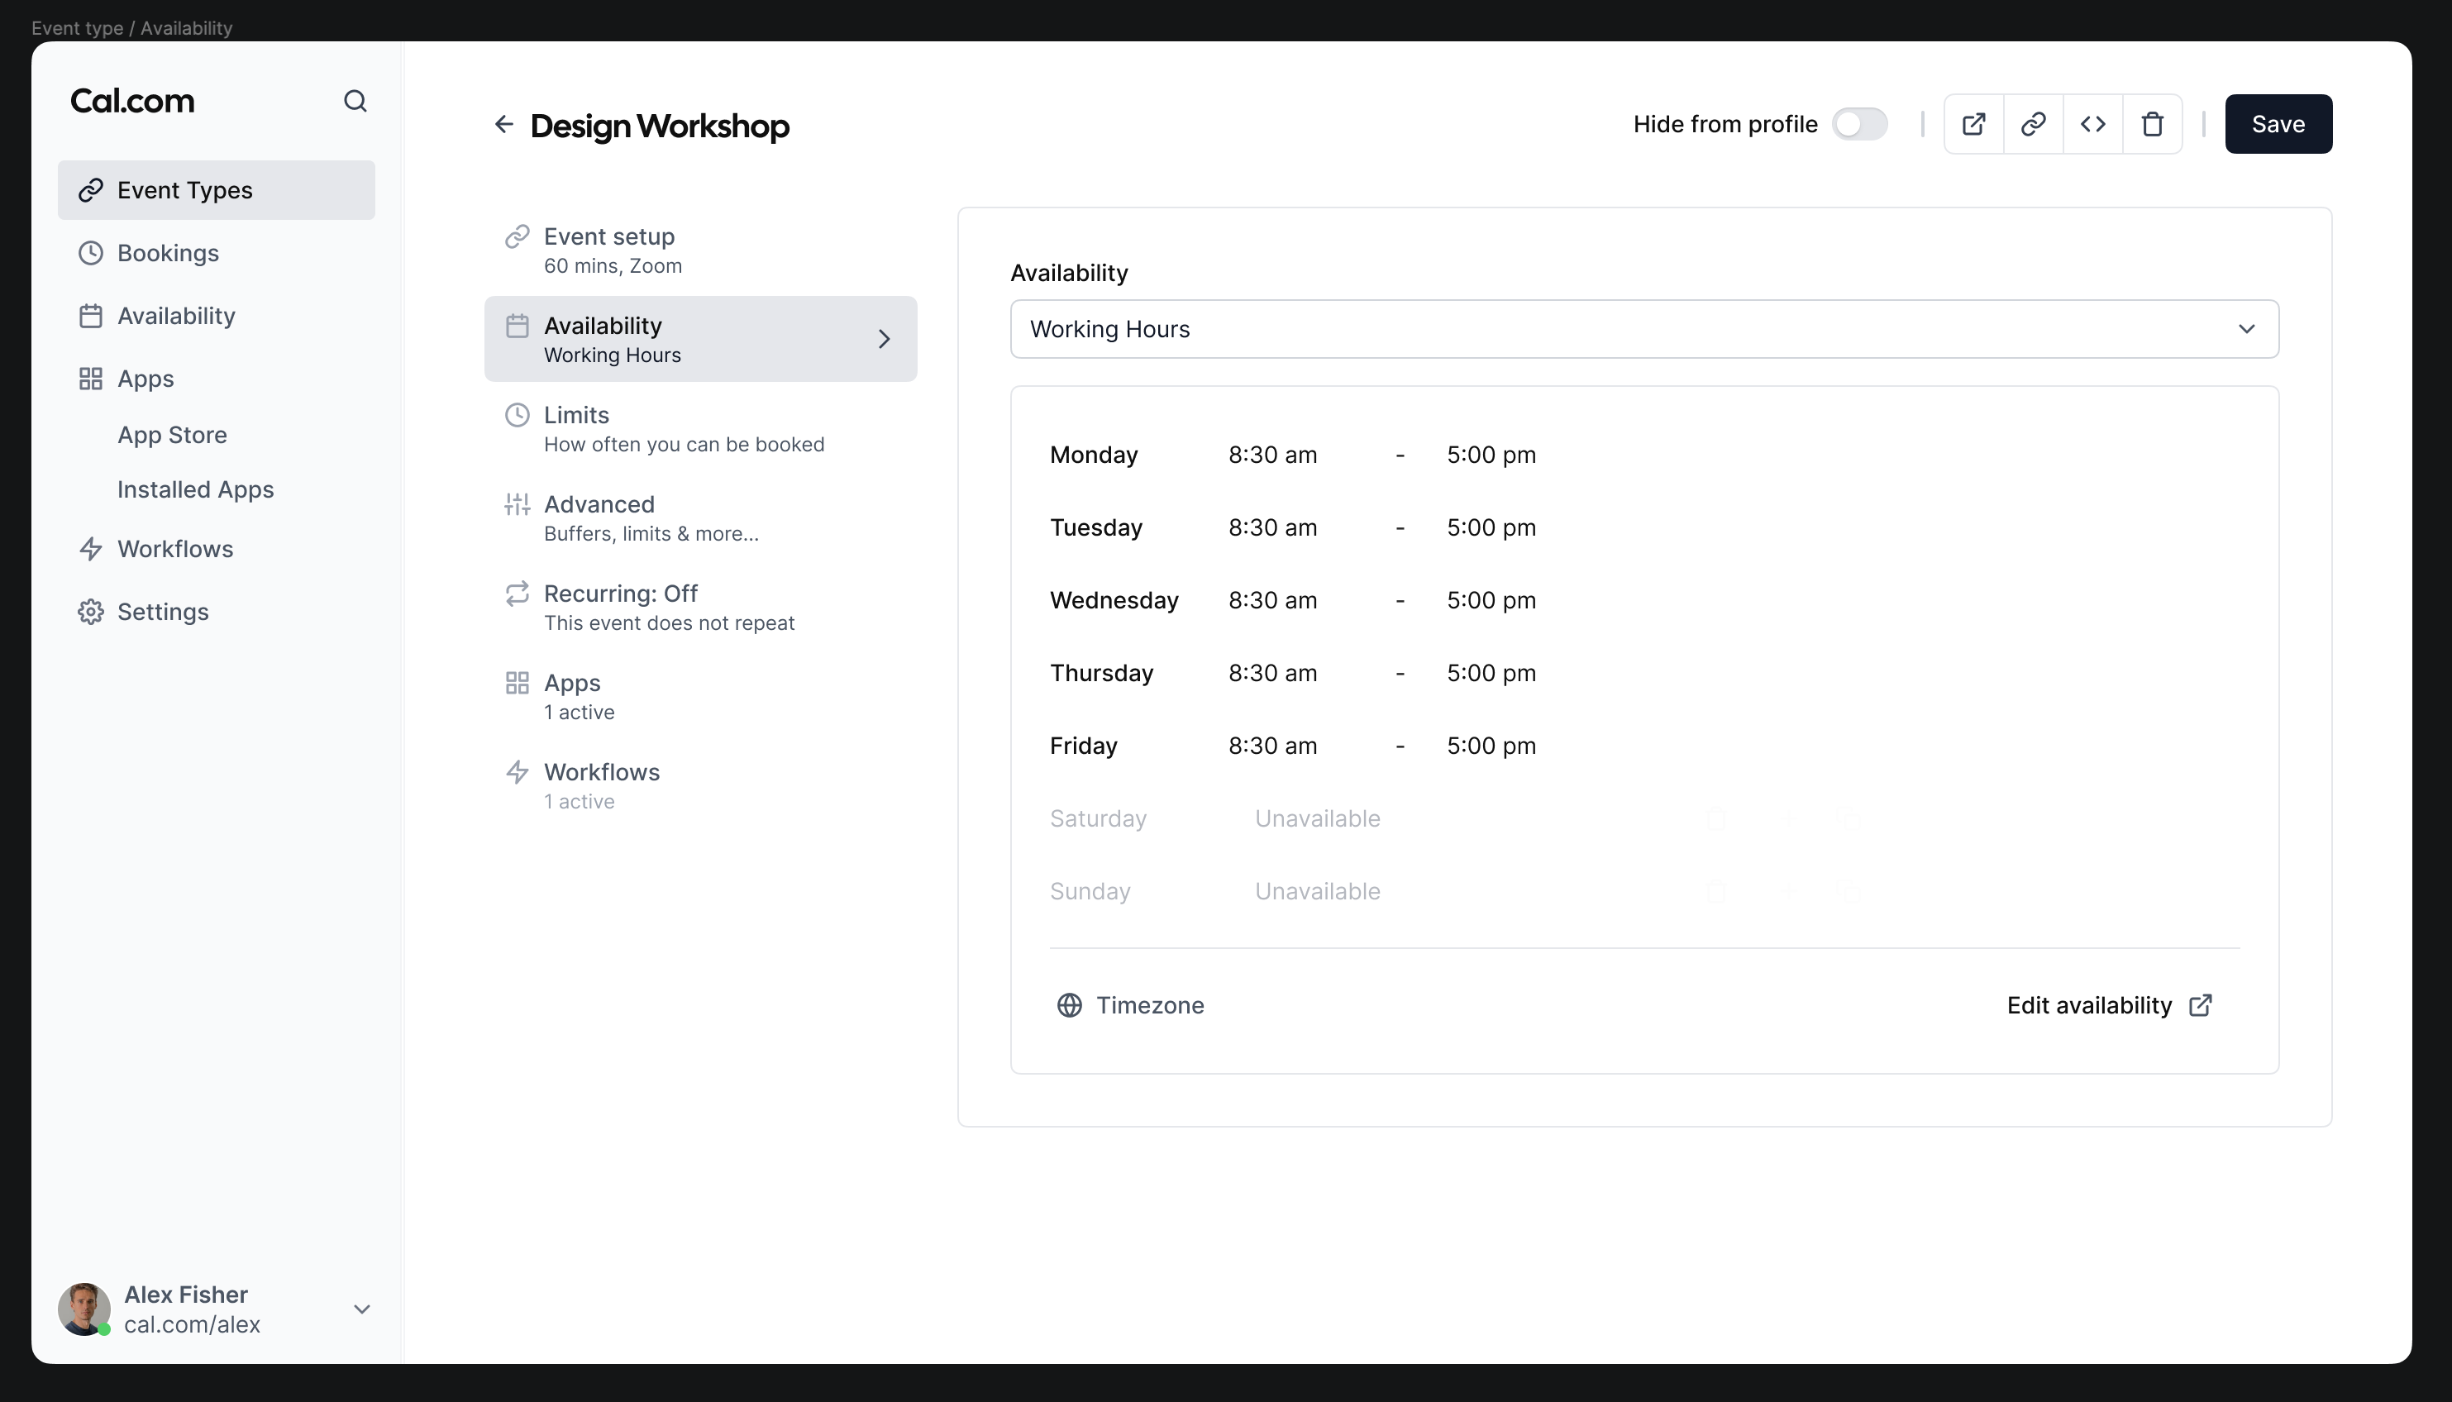Open Bookings in the sidebar

[168, 253]
